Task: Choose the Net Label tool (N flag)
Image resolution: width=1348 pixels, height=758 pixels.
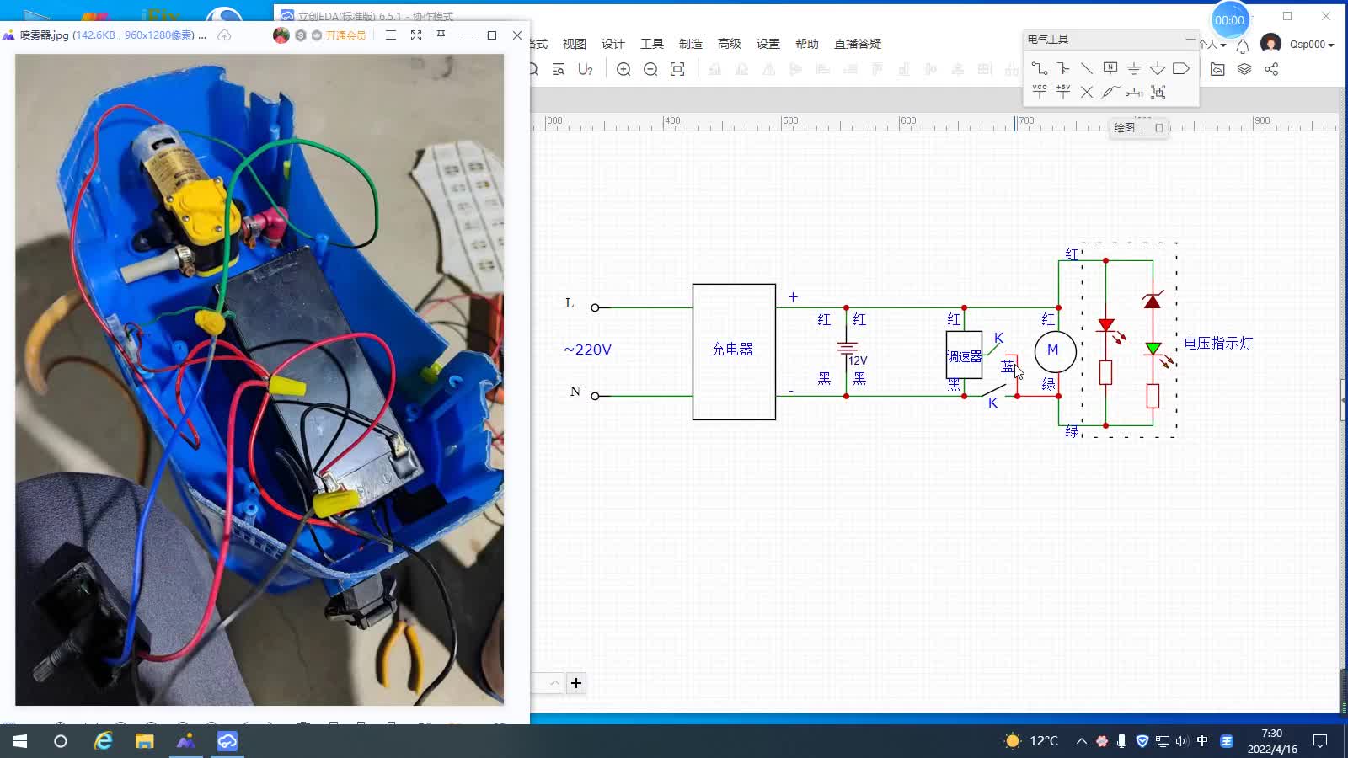Action: pyautogui.click(x=1110, y=68)
